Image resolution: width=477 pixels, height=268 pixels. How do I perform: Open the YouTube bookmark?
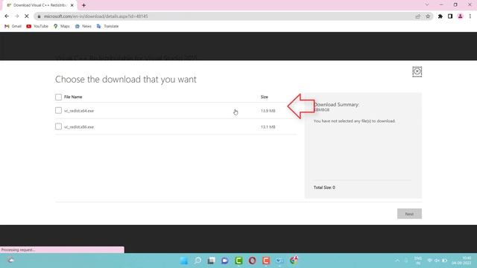(37, 26)
